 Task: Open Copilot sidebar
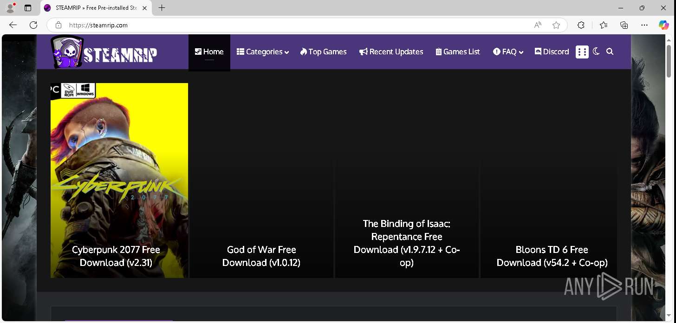[664, 25]
